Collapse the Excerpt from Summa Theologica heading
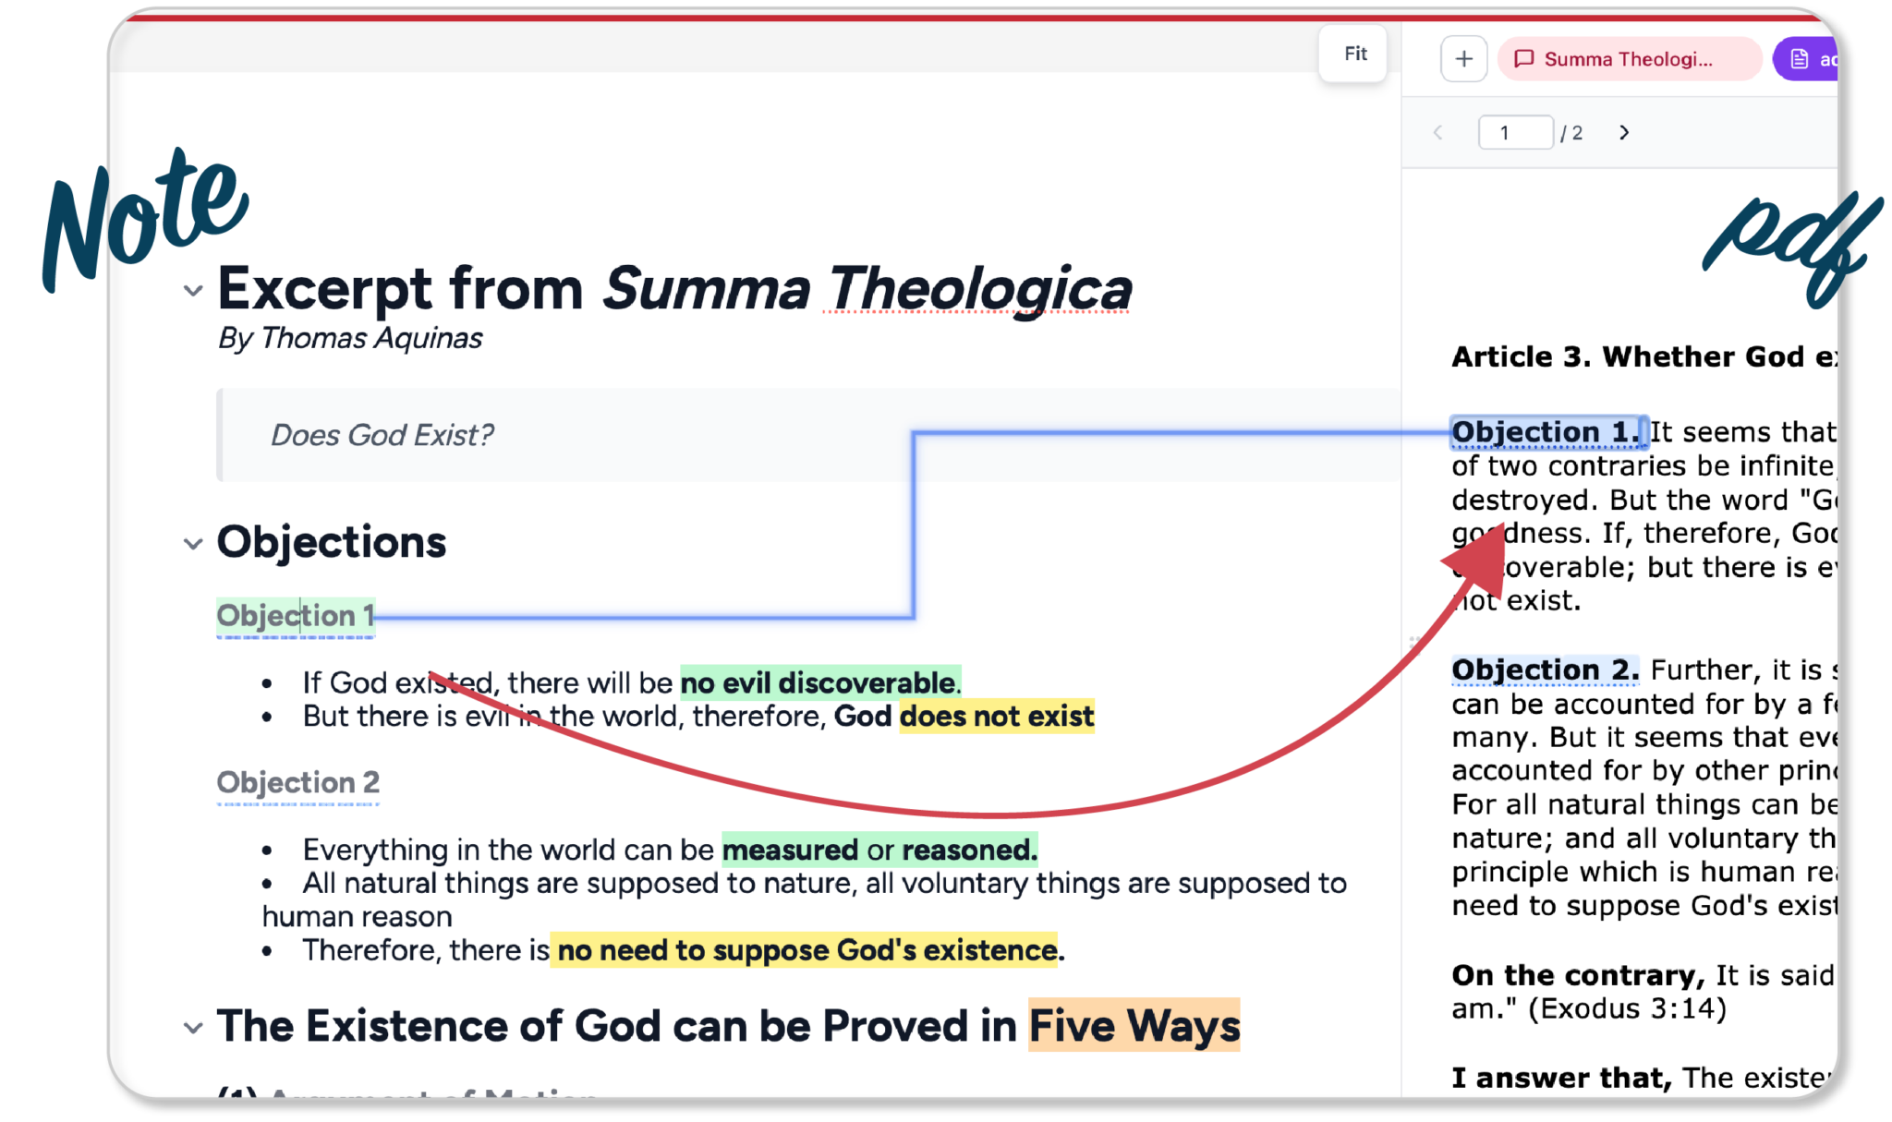 coord(193,291)
